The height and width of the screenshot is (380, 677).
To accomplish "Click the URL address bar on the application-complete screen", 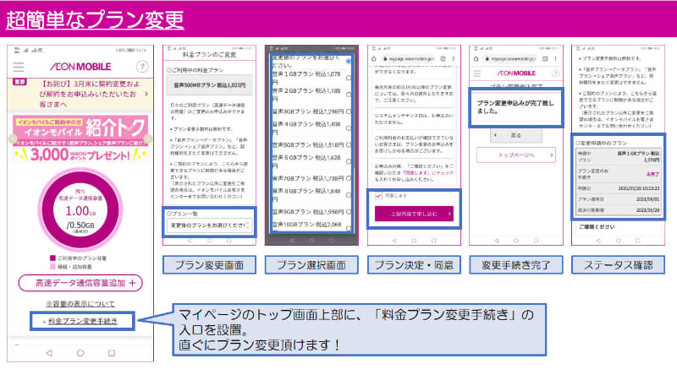I will tap(510, 58).
